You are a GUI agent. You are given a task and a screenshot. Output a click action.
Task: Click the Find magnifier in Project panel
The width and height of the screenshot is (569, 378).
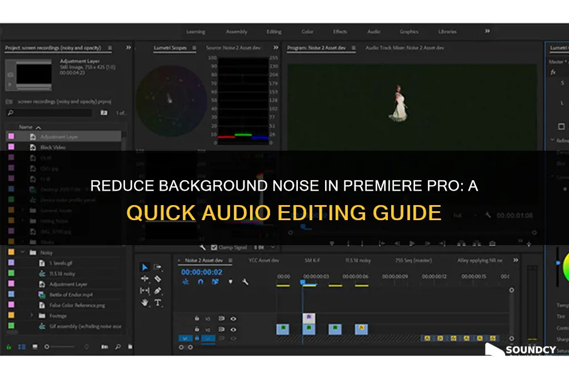tap(118, 347)
